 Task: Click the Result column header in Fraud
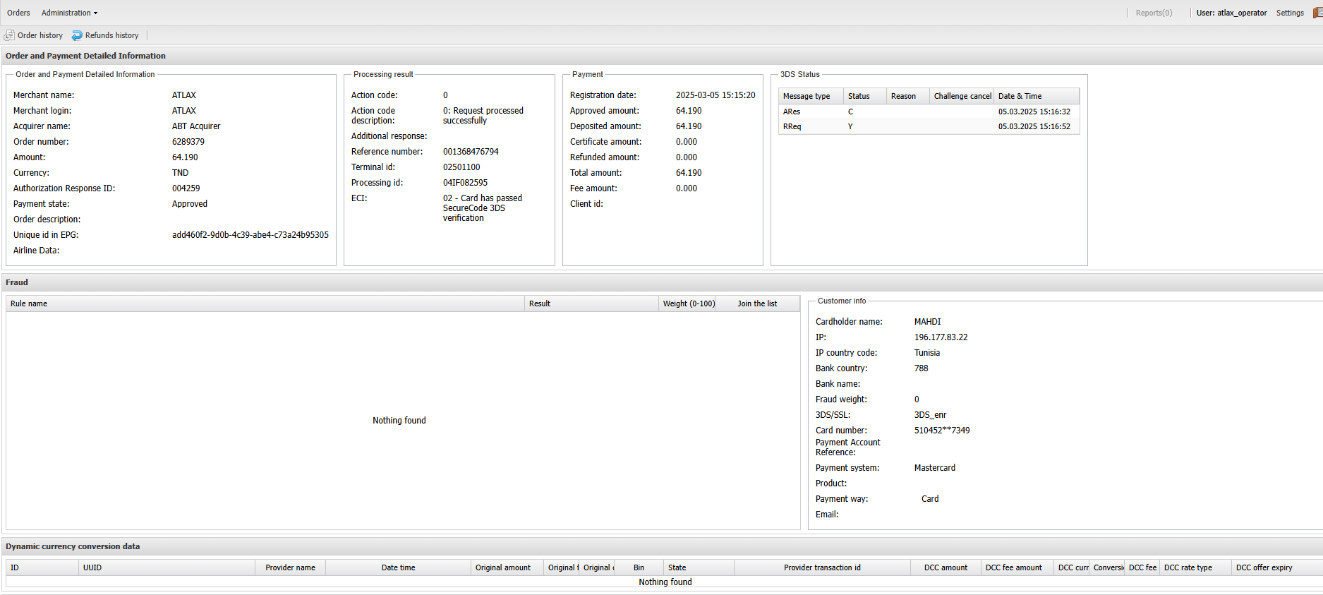[540, 303]
